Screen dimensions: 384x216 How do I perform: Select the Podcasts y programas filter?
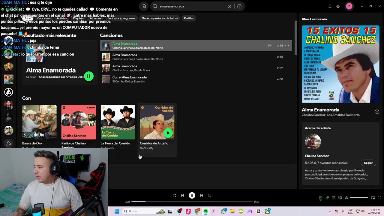click(121, 18)
